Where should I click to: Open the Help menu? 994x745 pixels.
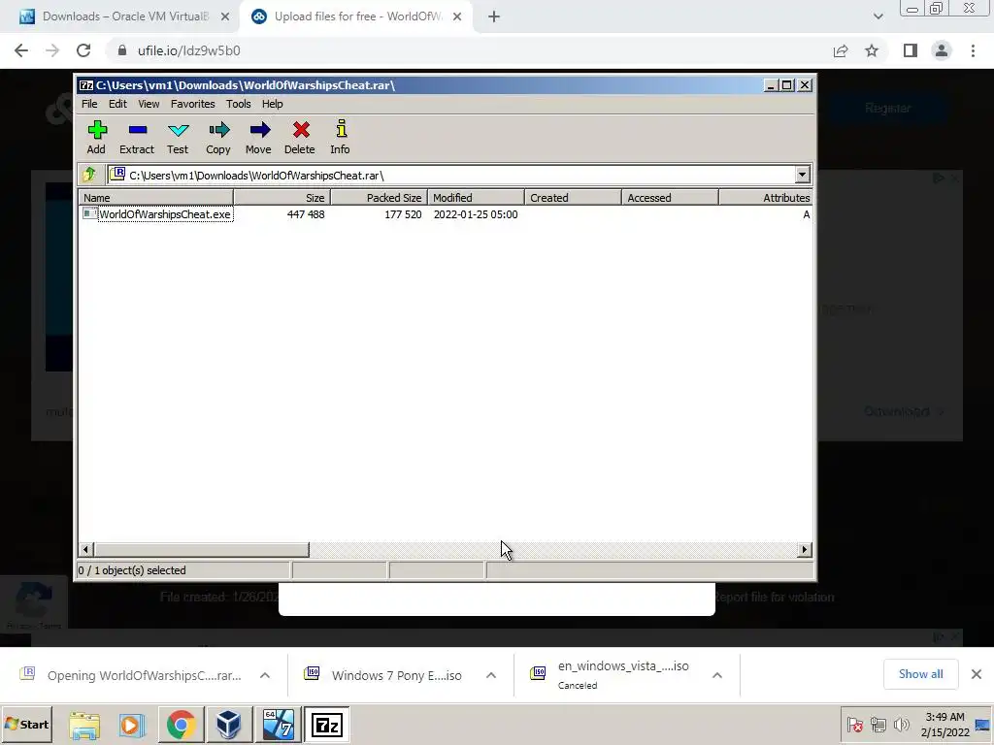pyautogui.click(x=273, y=104)
